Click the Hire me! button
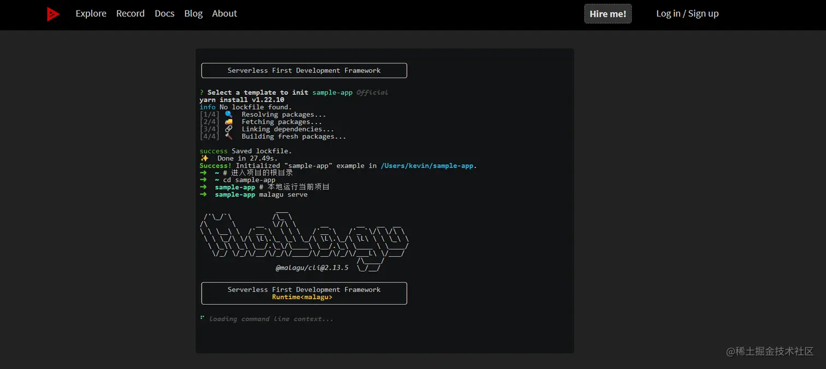The width and height of the screenshot is (826, 369). coord(608,14)
